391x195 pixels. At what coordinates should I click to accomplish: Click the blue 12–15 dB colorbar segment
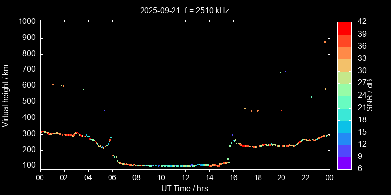point(345,138)
